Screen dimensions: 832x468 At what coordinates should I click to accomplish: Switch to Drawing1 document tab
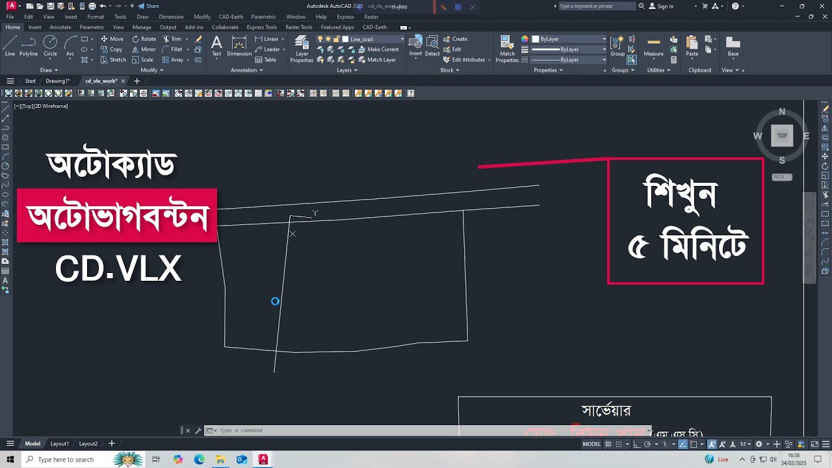click(57, 81)
